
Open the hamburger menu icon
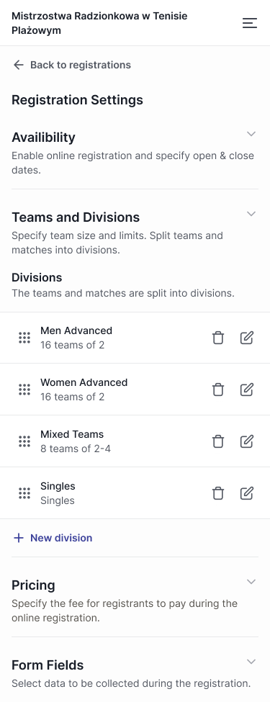[x=250, y=23]
